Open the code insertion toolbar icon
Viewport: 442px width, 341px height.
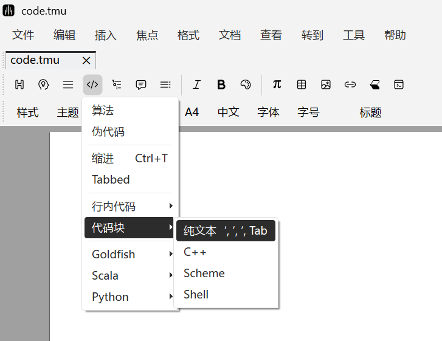[x=92, y=84]
